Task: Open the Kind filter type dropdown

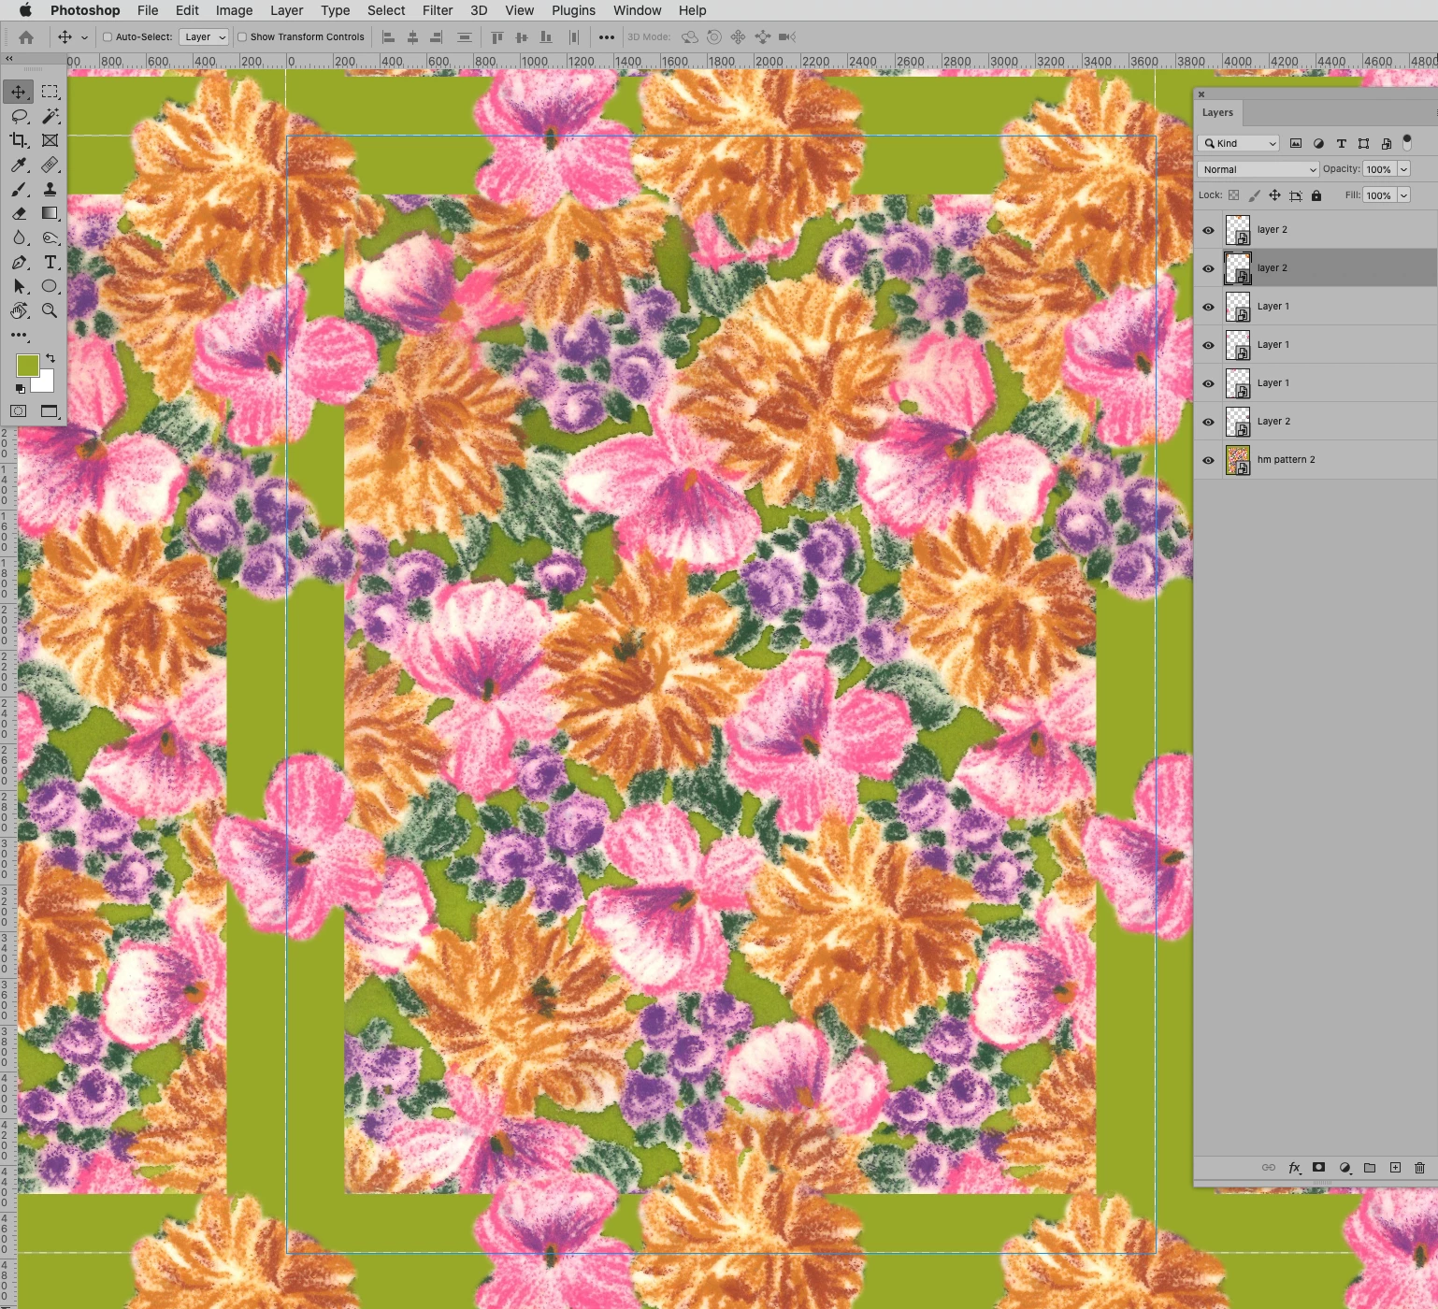Action: point(1238,143)
